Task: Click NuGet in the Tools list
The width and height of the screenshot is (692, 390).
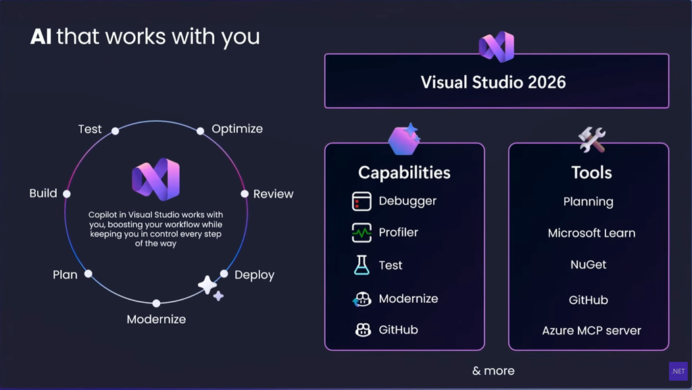Action: (x=589, y=264)
